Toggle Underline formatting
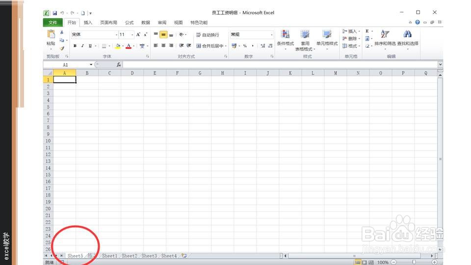The image size is (471, 265). [90, 46]
